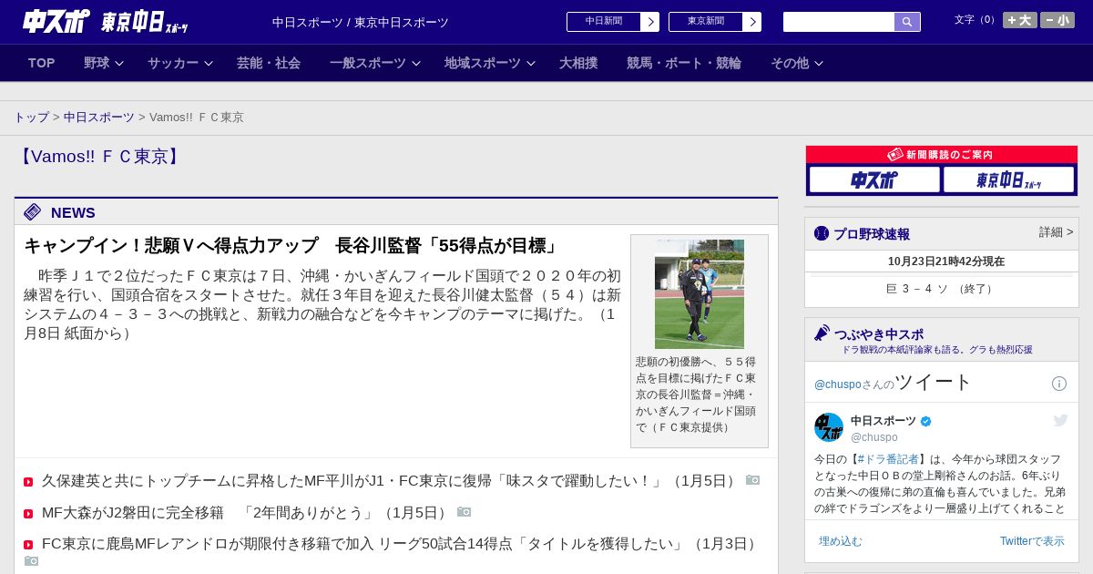Go to TOP in navigation bar
The height and width of the screenshot is (574, 1093).
coord(42,63)
